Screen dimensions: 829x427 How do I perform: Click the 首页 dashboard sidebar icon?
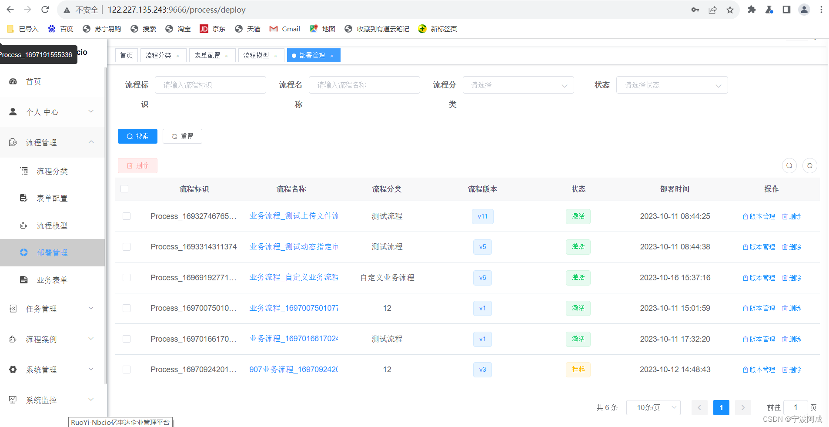pyautogui.click(x=13, y=81)
